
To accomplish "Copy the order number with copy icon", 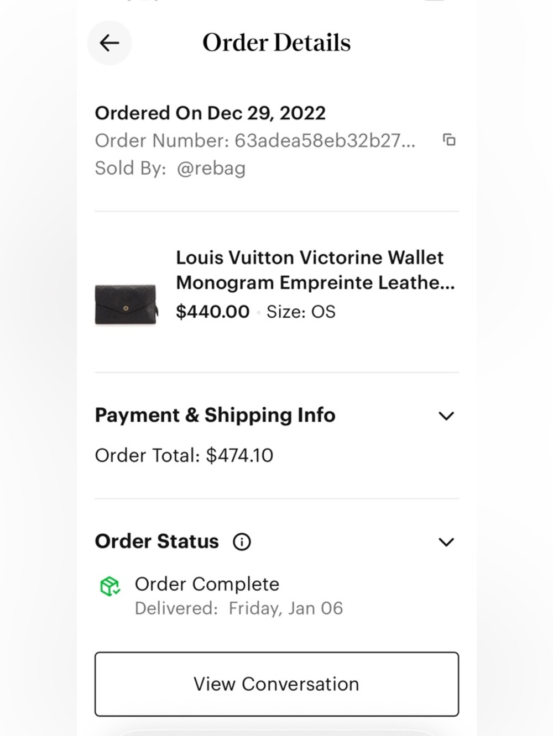I will coord(450,140).
